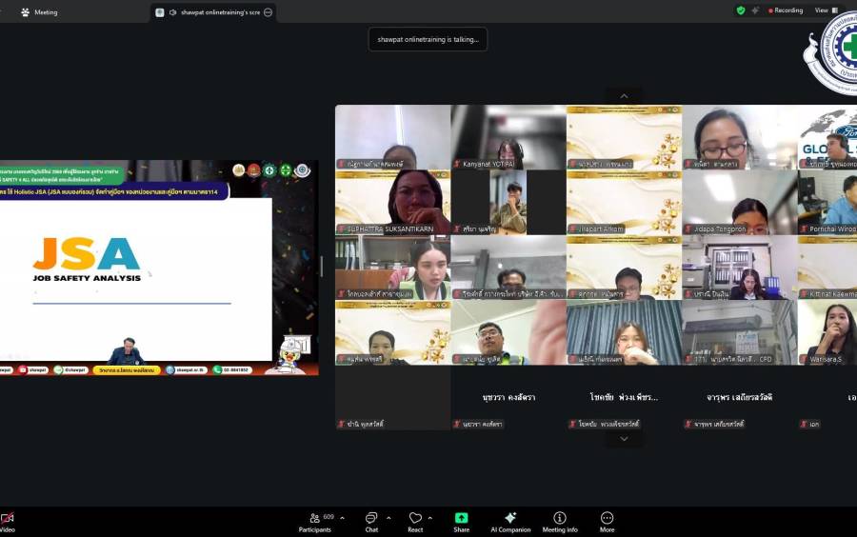Viewport: 857px width, 537px height.
Task: Select the Kanyanat YOTPAI video tile
Action: coord(508,137)
